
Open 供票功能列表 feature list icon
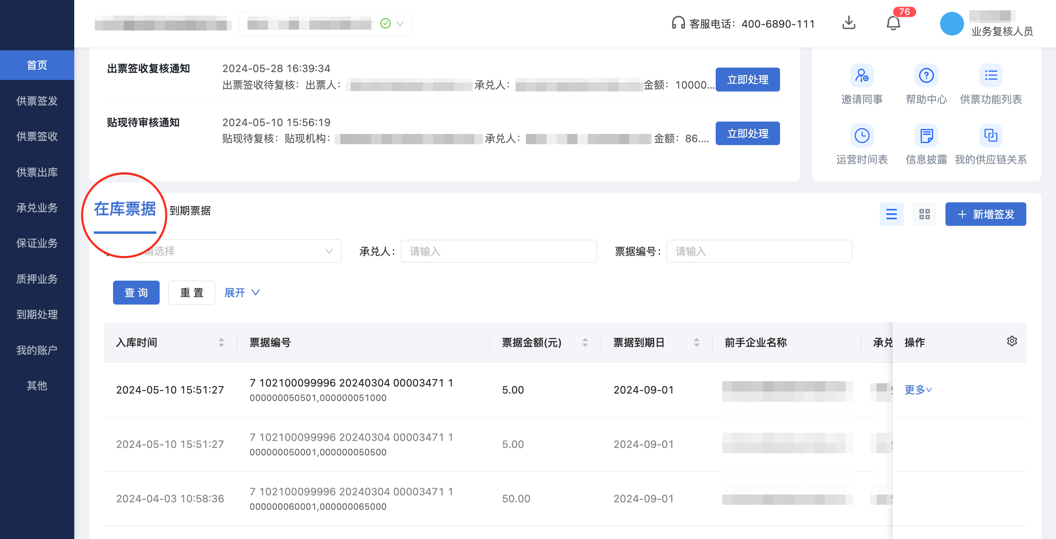pyautogui.click(x=991, y=75)
